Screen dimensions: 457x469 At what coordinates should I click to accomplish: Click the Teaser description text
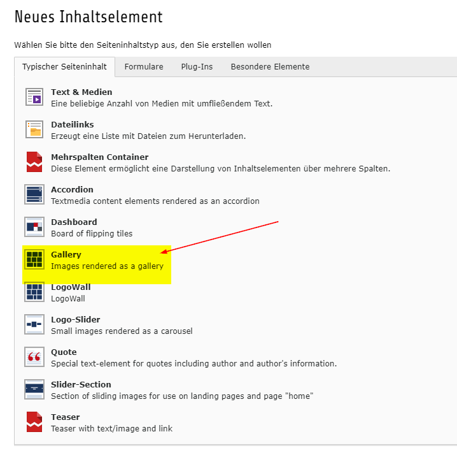[x=111, y=429]
